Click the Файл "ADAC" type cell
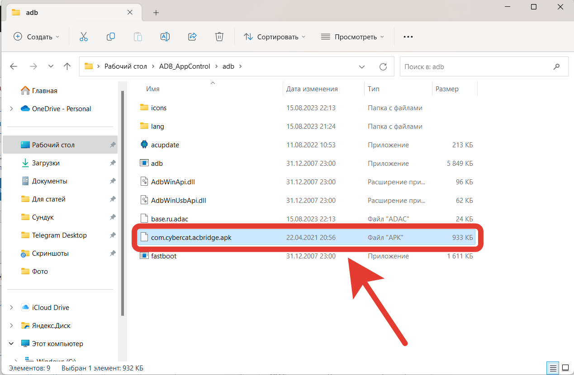 pyautogui.click(x=389, y=219)
